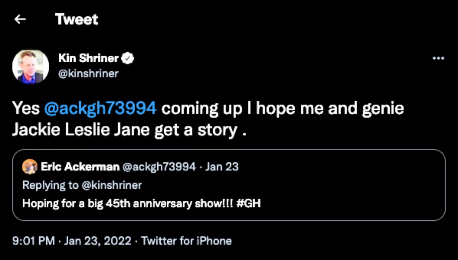Open the Kin Shriner display name
The width and height of the screenshot is (458, 260).
(x=89, y=58)
